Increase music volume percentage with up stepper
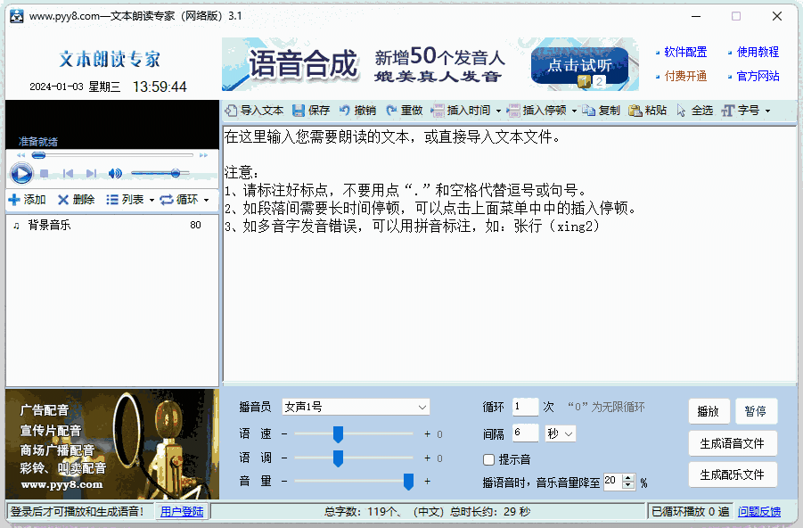Screen dimensions: 803x528 coord(628,478)
